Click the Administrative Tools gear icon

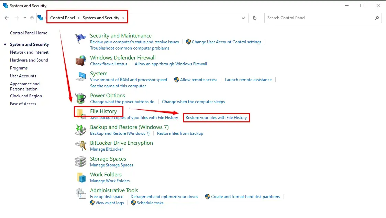[x=81, y=193]
